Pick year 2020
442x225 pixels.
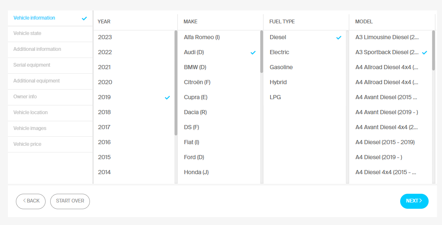[134, 82]
